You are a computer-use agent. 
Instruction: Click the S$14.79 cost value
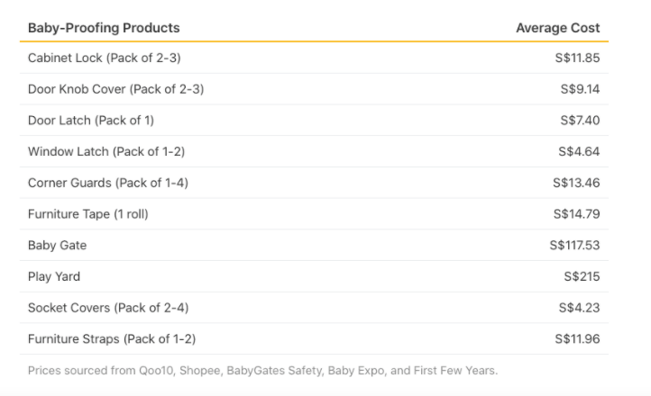(578, 214)
